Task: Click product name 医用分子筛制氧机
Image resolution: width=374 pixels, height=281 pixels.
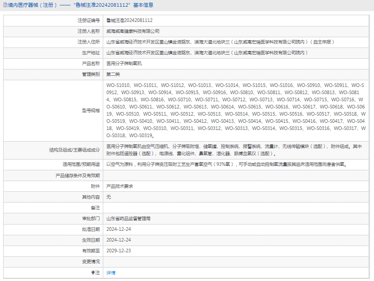Action: coord(124,64)
